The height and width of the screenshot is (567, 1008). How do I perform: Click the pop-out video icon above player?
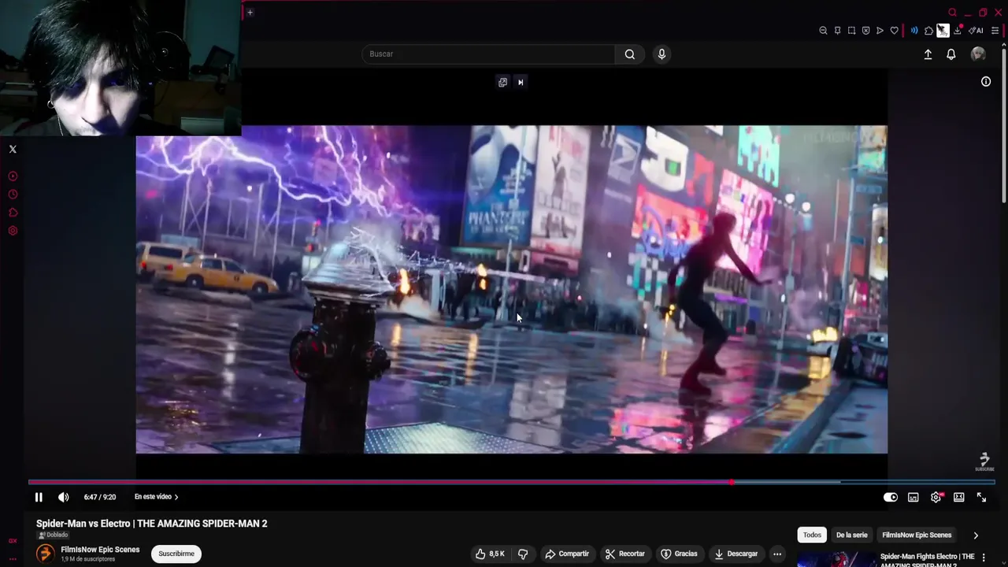(x=502, y=82)
